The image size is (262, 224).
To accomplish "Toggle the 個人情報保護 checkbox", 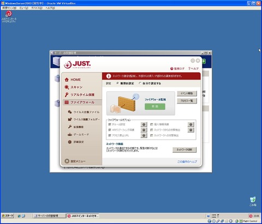I will pyautogui.click(x=152, y=124).
